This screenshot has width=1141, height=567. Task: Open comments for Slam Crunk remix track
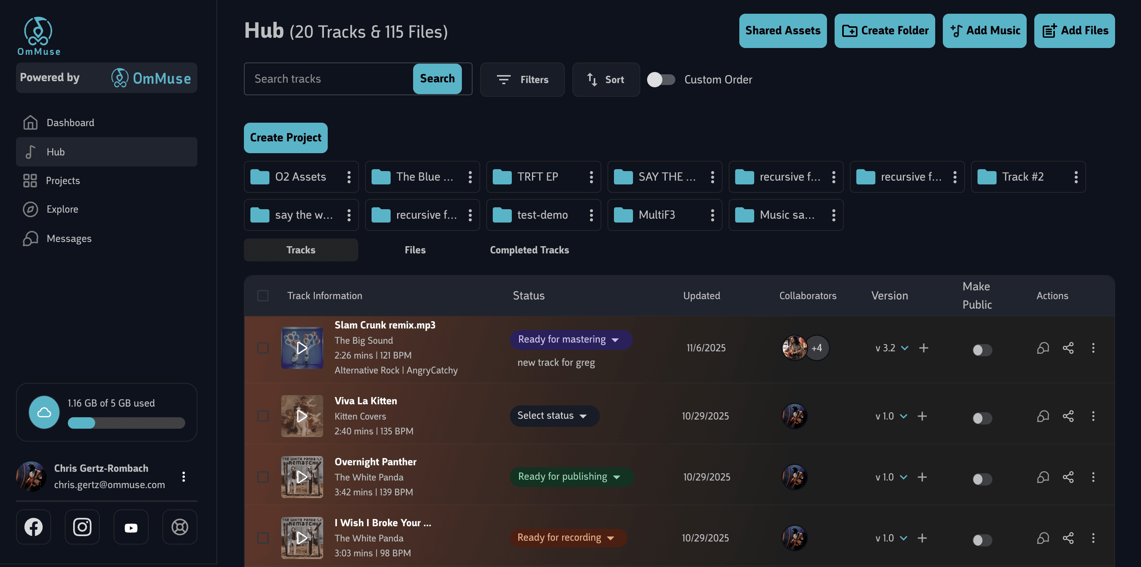pyautogui.click(x=1043, y=348)
